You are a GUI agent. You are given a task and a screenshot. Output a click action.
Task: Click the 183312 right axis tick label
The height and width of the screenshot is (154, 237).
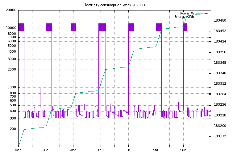point(220,84)
